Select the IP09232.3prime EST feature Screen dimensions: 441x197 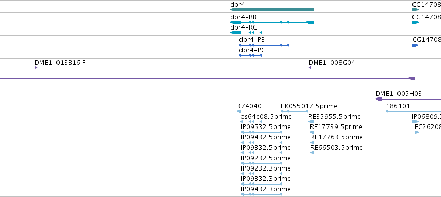(x=262, y=173)
